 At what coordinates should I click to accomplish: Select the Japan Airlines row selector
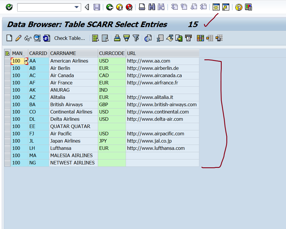point(8,141)
